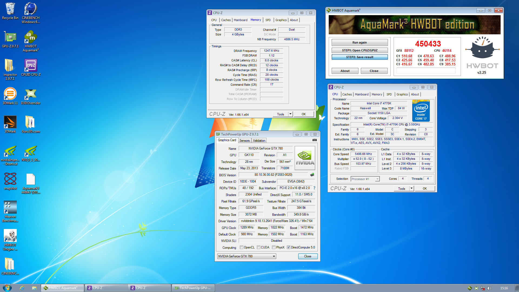The image size is (519, 292).
Task: Open the 3DMark desktop icon
Action: 10,124
